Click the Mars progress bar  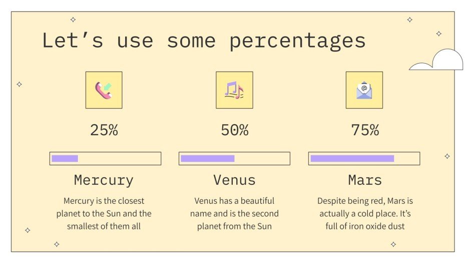(x=364, y=158)
